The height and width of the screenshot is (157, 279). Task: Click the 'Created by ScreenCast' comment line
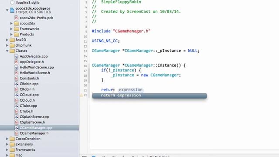tap(136, 12)
